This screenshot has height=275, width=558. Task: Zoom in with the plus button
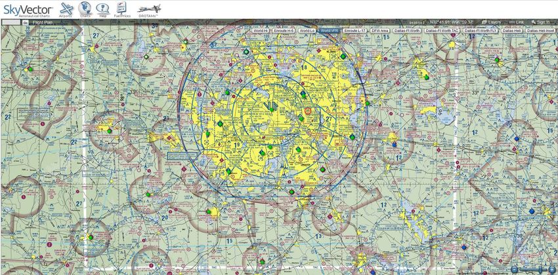[x=551, y=270]
